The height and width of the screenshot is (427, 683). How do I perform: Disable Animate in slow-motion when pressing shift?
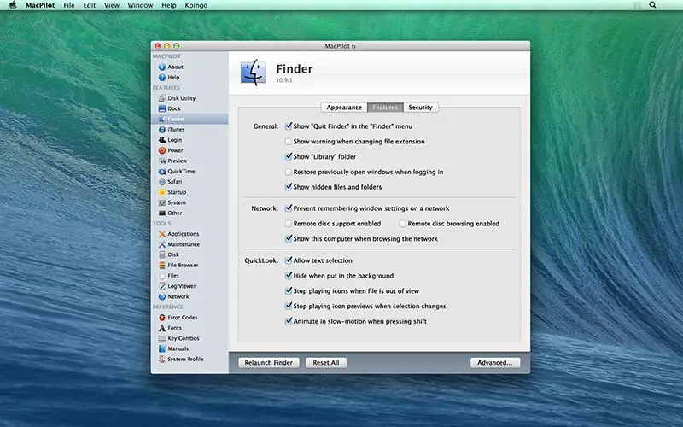pos(289,321)
